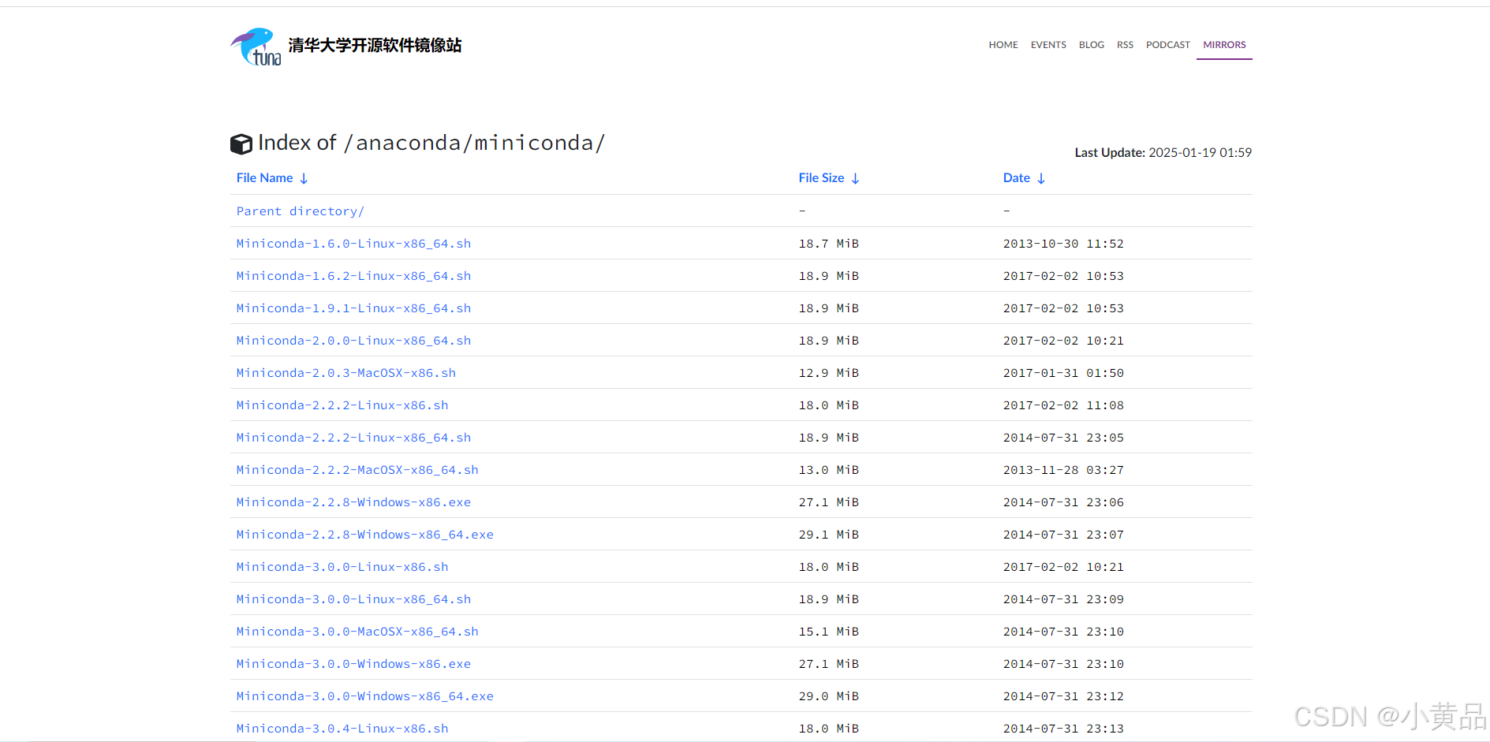Download Miniconda-2.2.2-MacOSX-x86_64.sh
Screen dimensions: 1490x742
[357, 470]
